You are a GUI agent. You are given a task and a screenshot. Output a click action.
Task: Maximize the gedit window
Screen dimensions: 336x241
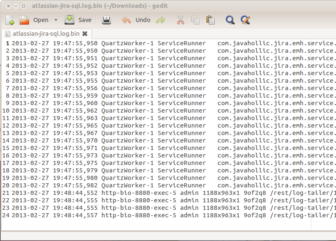click(x=23, y=6)
